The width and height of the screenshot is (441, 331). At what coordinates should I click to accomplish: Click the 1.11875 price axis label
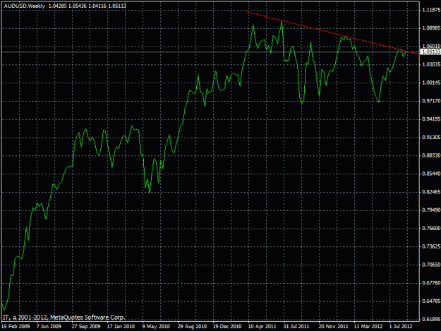[x=431, y=10]
